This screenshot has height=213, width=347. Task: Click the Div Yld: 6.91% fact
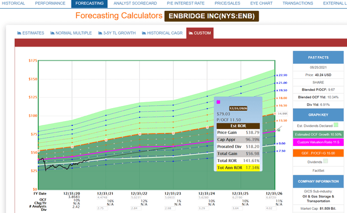tap(318, 105)
